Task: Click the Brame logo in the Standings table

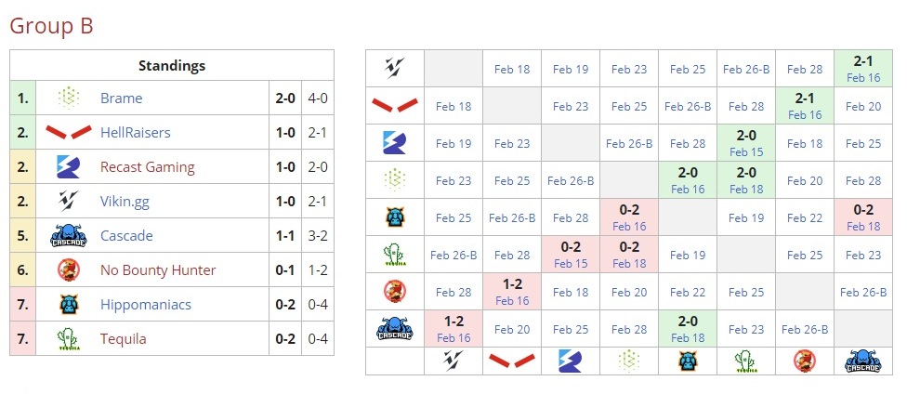Action: [x=68, y=98]
